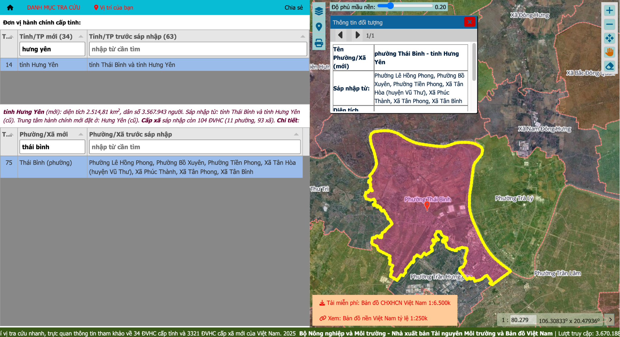
Task: Open the map layers icon
Action: (319, 11)
